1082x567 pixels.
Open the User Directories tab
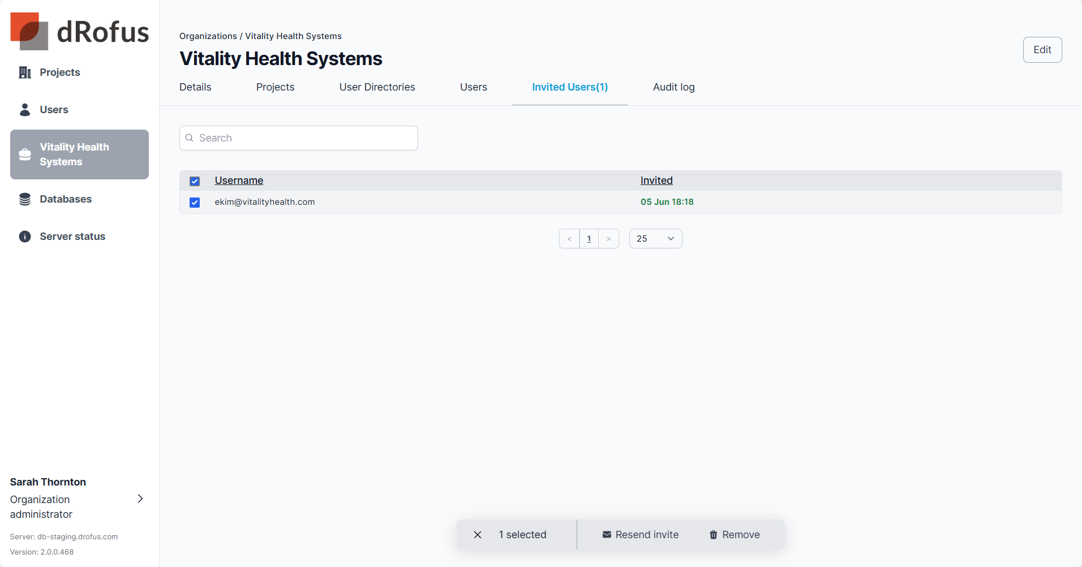click(x=377, y=87)
